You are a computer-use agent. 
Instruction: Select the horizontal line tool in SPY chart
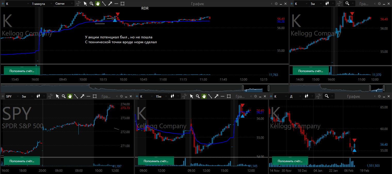[x=88, y=96]
